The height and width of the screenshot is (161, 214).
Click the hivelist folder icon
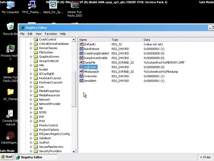pyautogui.click(x=36, y=69)
